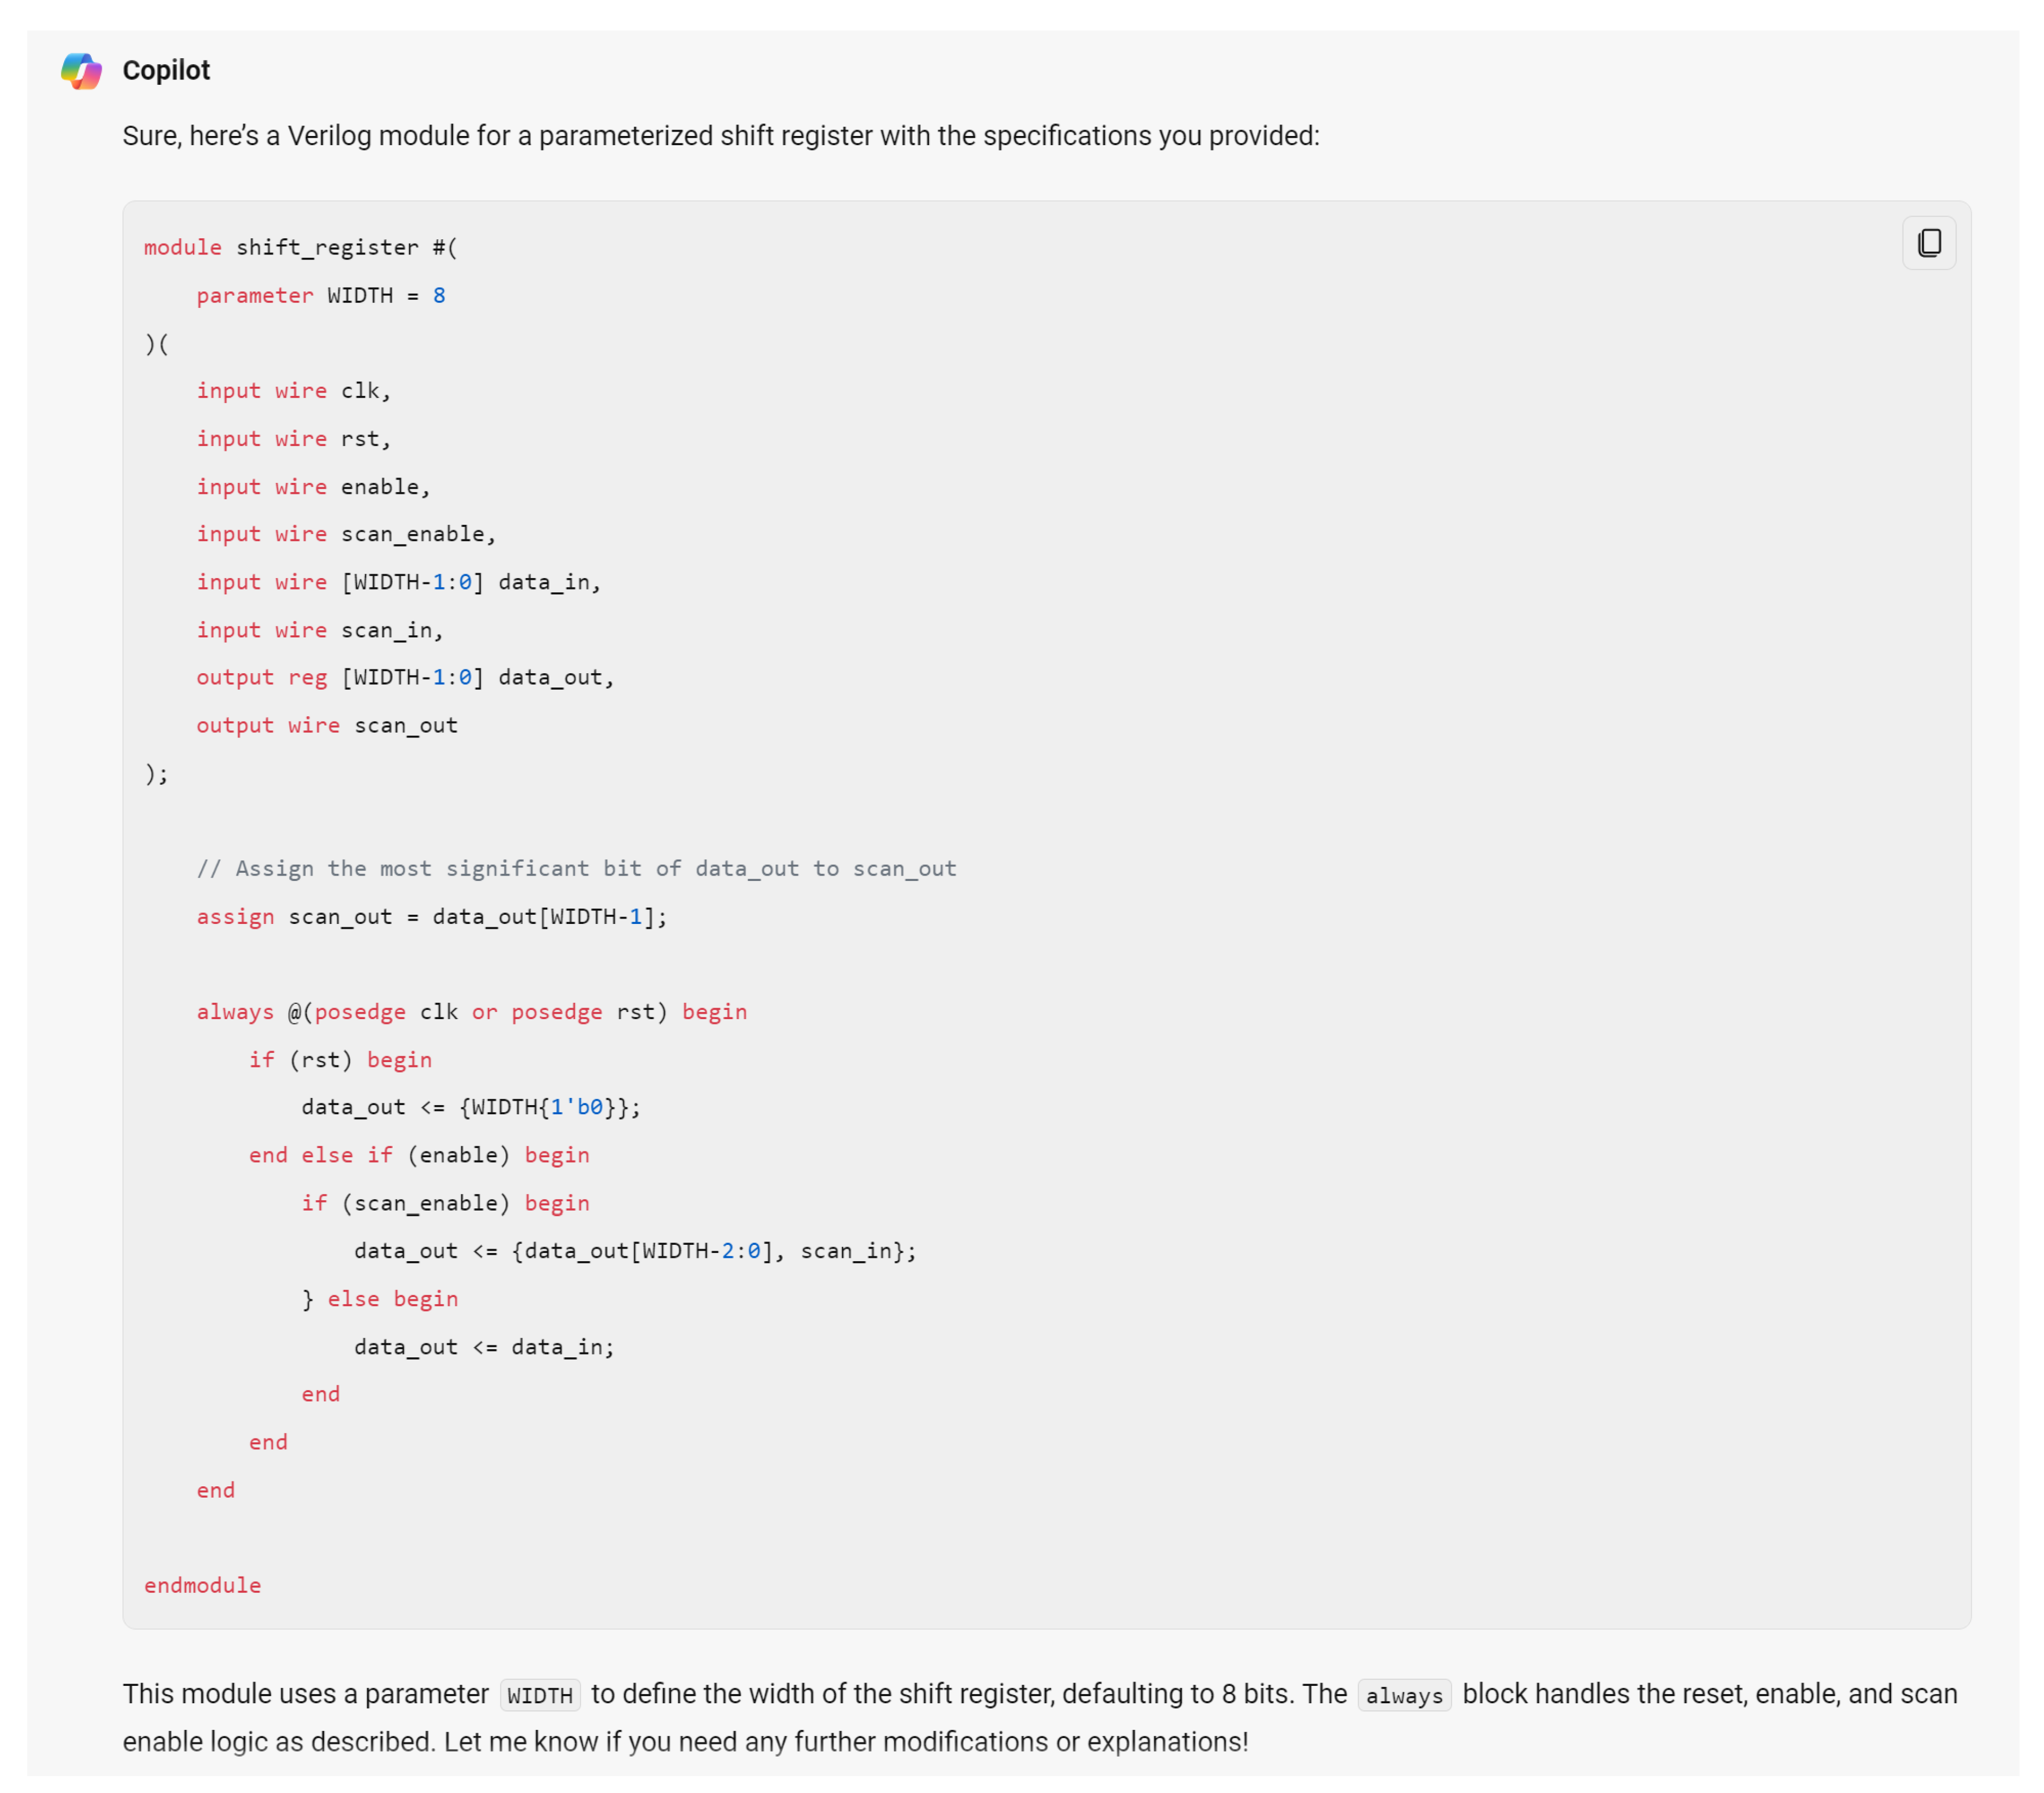
Task: Click the Copilot logo icon
Action: coord(81,71)
